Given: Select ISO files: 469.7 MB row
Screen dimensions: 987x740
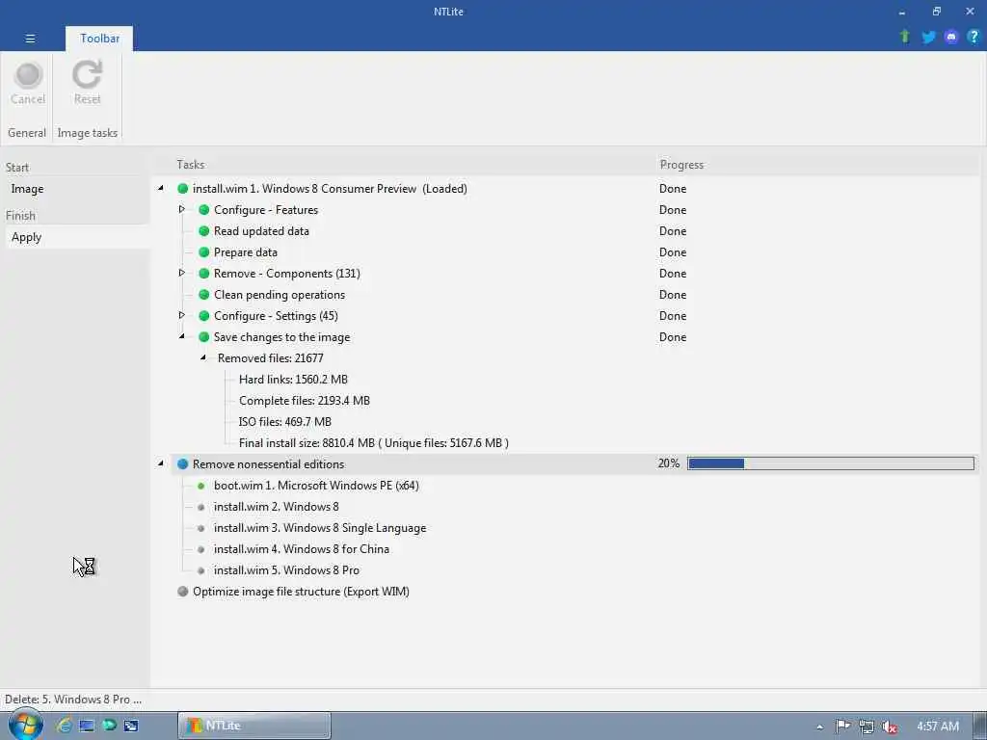Looking at the screenshot, I should pos(284,422).
